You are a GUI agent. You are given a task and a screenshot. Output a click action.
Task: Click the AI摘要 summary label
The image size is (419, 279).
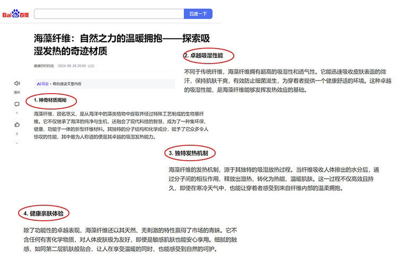pos(42,84)
